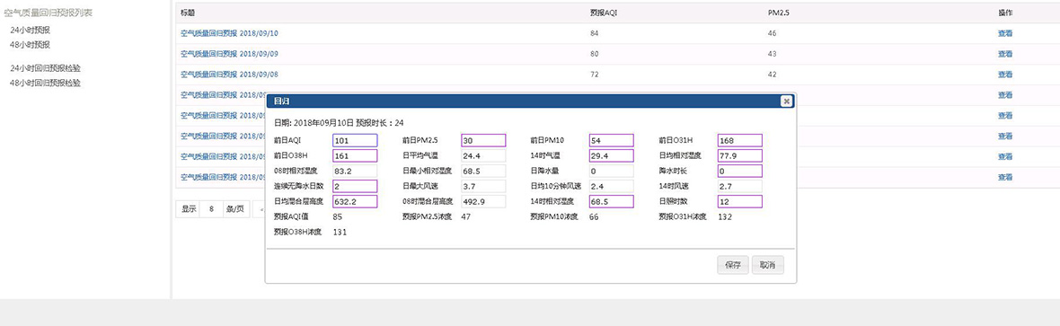Select the 08时相对湿度 input field
The width and height of the screenshot is (1060, 326).
pyautogui.click(x=355, y=172)
